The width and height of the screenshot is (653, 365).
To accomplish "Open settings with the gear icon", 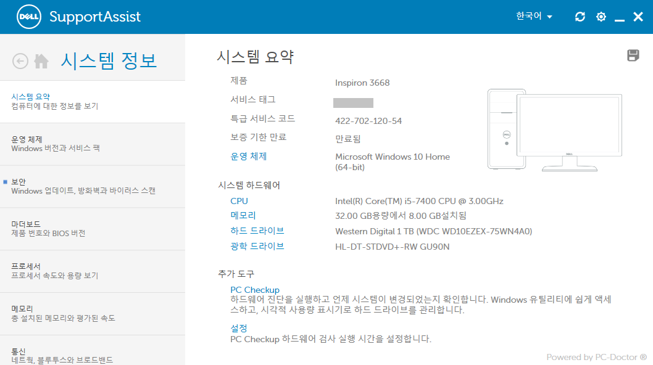I will [601, 17].
